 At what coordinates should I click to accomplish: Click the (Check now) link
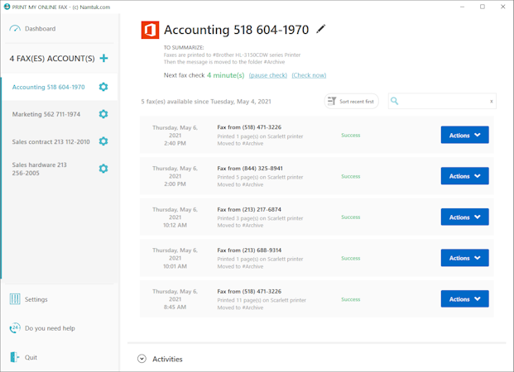pyautogui.click(x=309, y=75)
